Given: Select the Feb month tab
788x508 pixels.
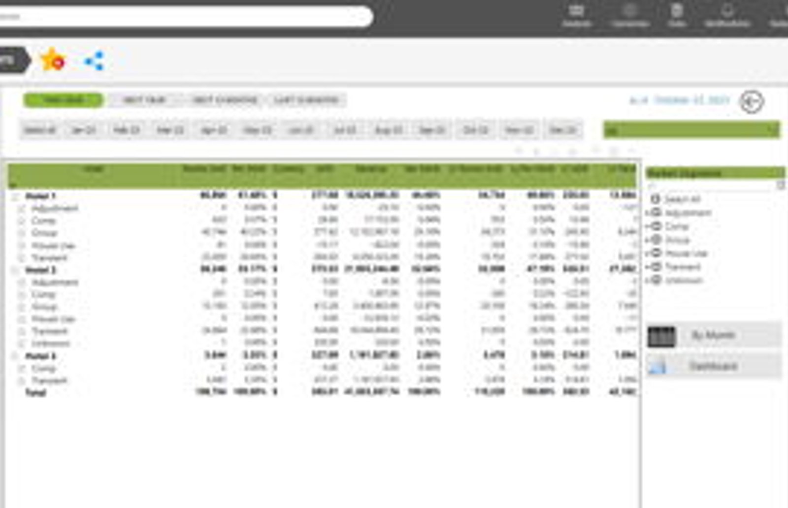Looking at the screenshot, I should click(x=127, y=130).
